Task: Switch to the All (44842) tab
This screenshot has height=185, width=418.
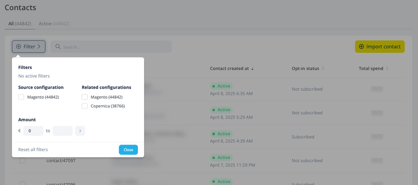Action: coord(20,24)
